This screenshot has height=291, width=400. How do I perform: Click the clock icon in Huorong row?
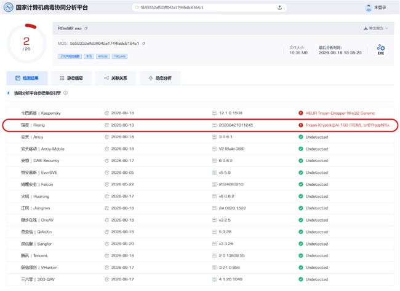[107, 196]
